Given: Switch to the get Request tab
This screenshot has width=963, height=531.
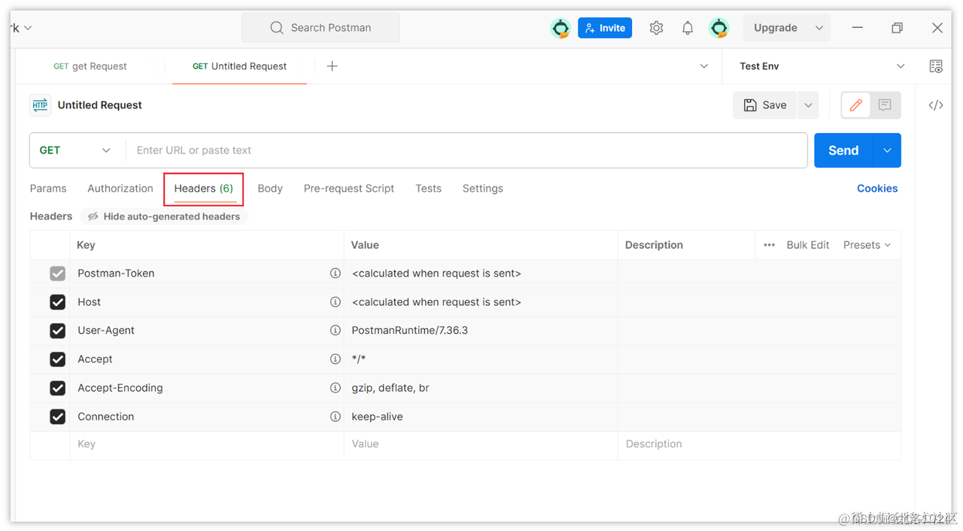Looking at the screenshot, I should coord(90,66).
